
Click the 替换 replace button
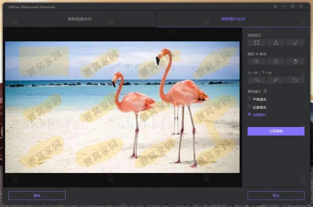[x=37, y=195]
